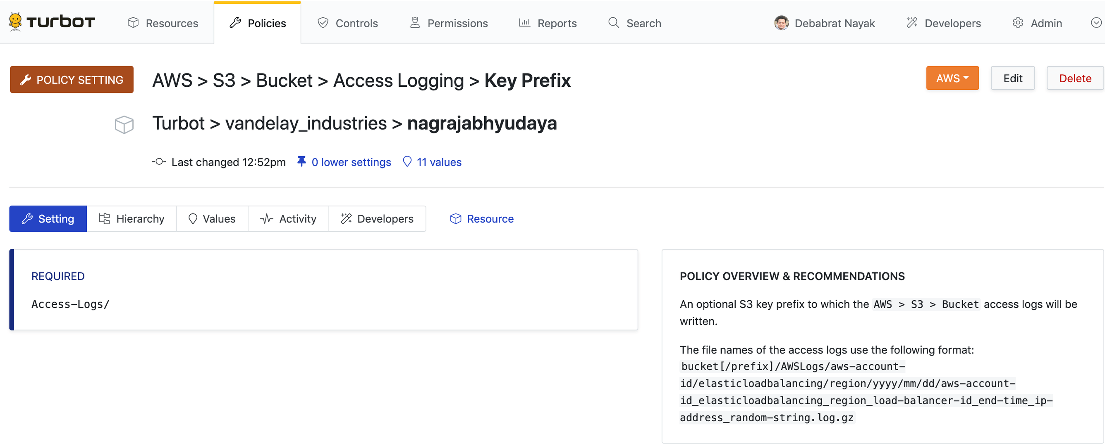The height and width of the screenshot is (446, 1105).
Task: Open the Resources navigation tab
Action: point(163,23)
